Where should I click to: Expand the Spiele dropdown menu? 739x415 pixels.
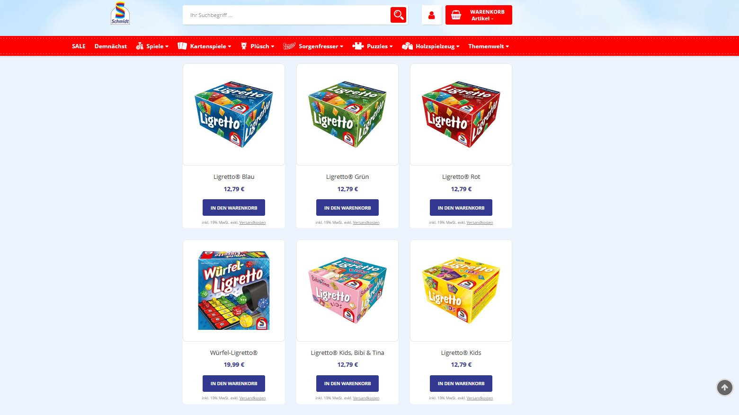pyautogui.click(x=152, y=46)
